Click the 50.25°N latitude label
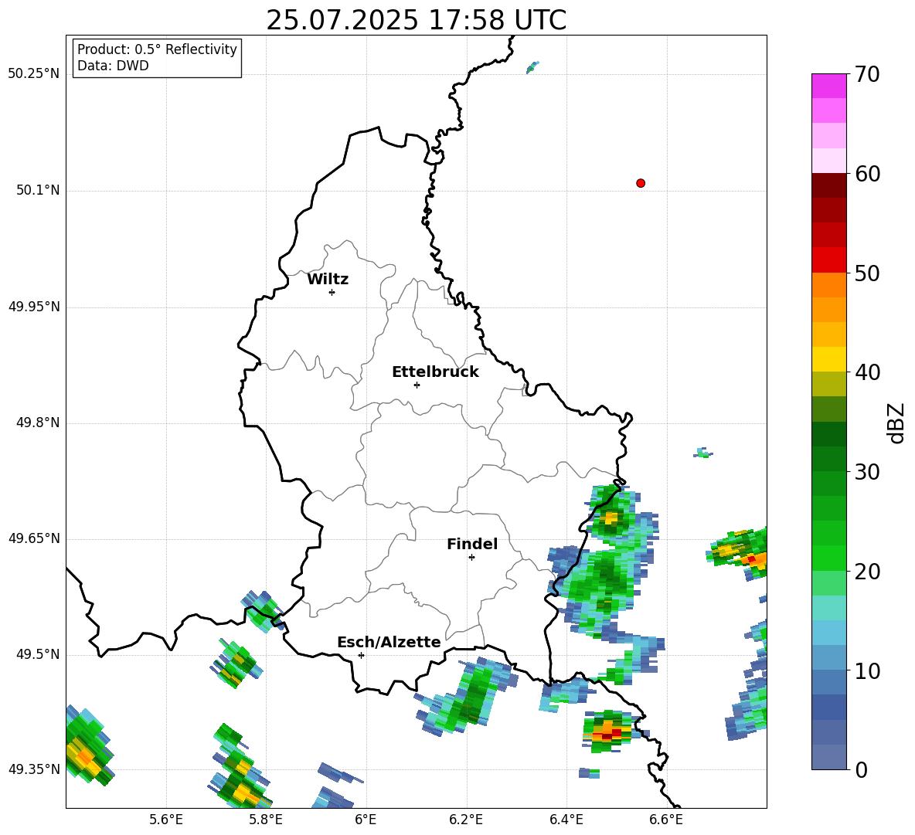The image size is (915, 835). coord(34,74)
